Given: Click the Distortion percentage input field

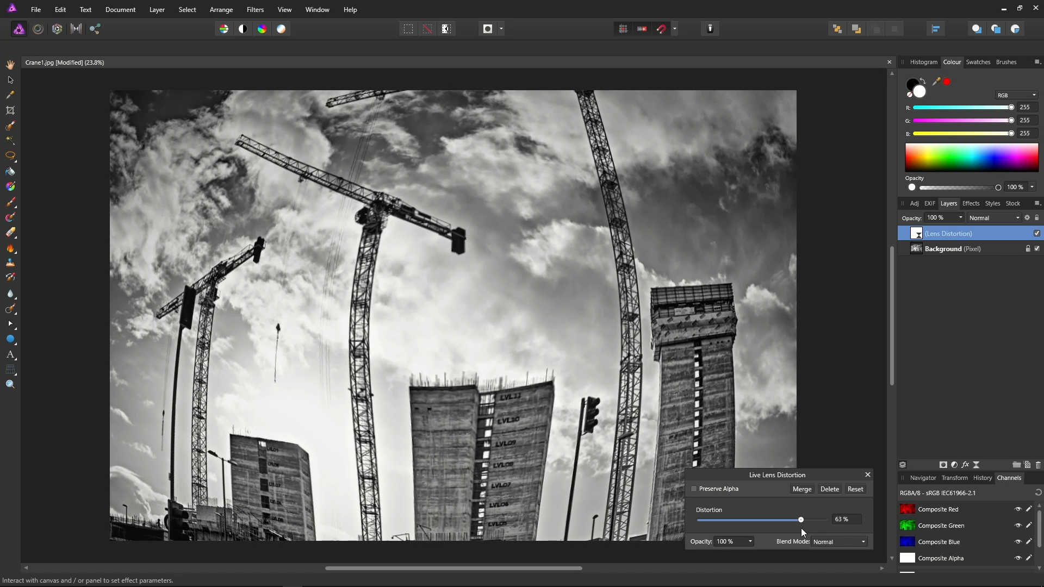Looking at the screenshot, I should point(846,519).
